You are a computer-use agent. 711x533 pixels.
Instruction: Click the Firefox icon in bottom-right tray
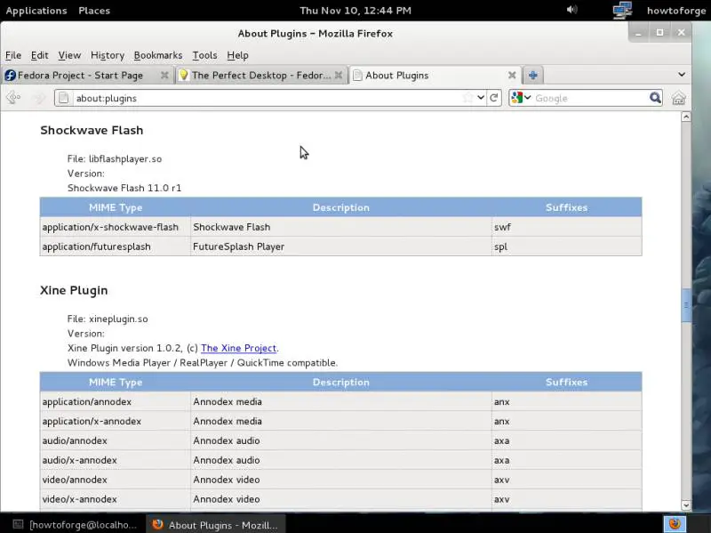(675, 524)
